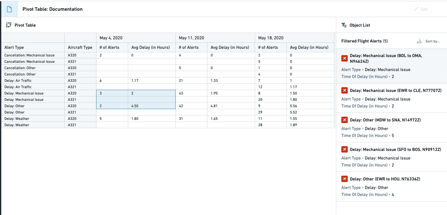The image size is (447, 215).
Task: Click cell showing 1.95 average delay
Action: [x=231, y=93]
